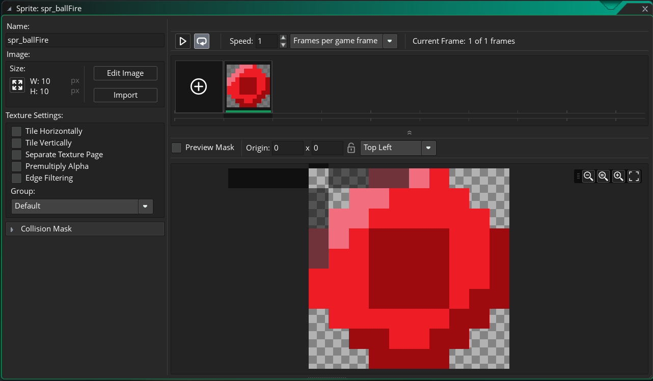The width and height of the screenshot is (653, 381).
Task: Add a new frame with the plus icon
Action: 199,86
